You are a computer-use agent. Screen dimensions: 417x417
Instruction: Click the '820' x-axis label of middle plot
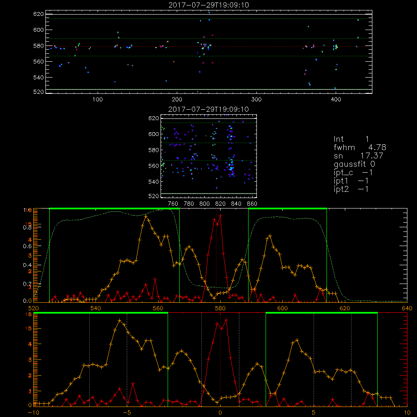click(x=221, y=204)
